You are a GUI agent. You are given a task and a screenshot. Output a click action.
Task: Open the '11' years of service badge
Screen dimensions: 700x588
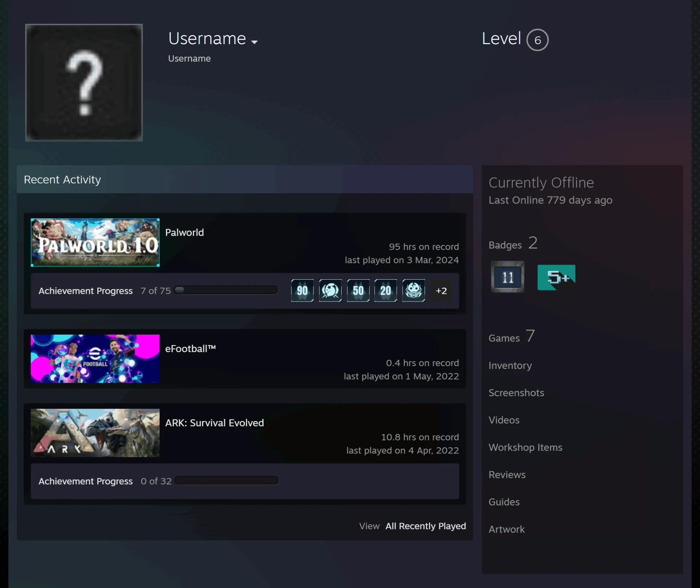pos(507,277)
